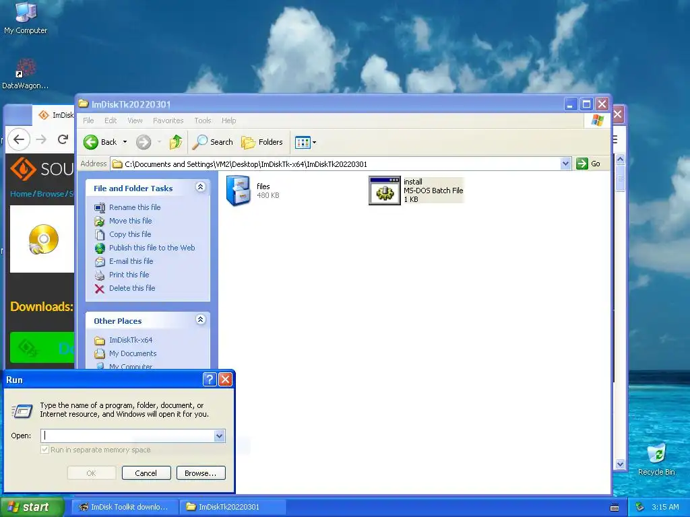Click the Home breadcrumb link in browser

click(x=21, y=194)
